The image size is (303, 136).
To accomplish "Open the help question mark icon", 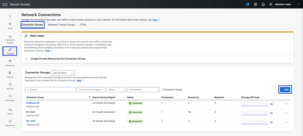I will click(255, 4).
